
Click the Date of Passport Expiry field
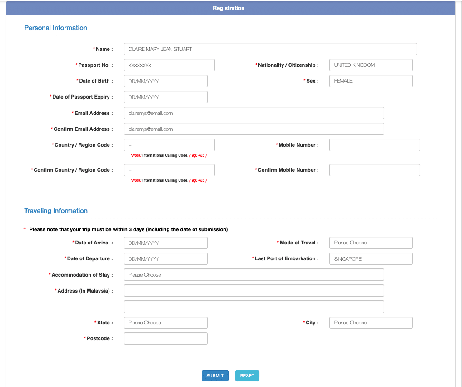[165, 97]
